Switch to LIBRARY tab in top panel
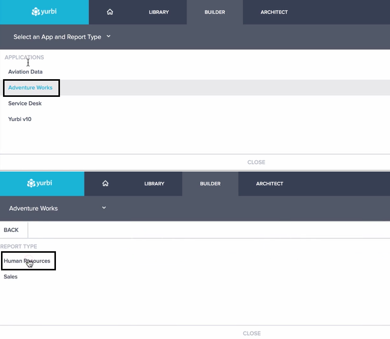Viewport: 390px width, 339px height. point(159,12)
